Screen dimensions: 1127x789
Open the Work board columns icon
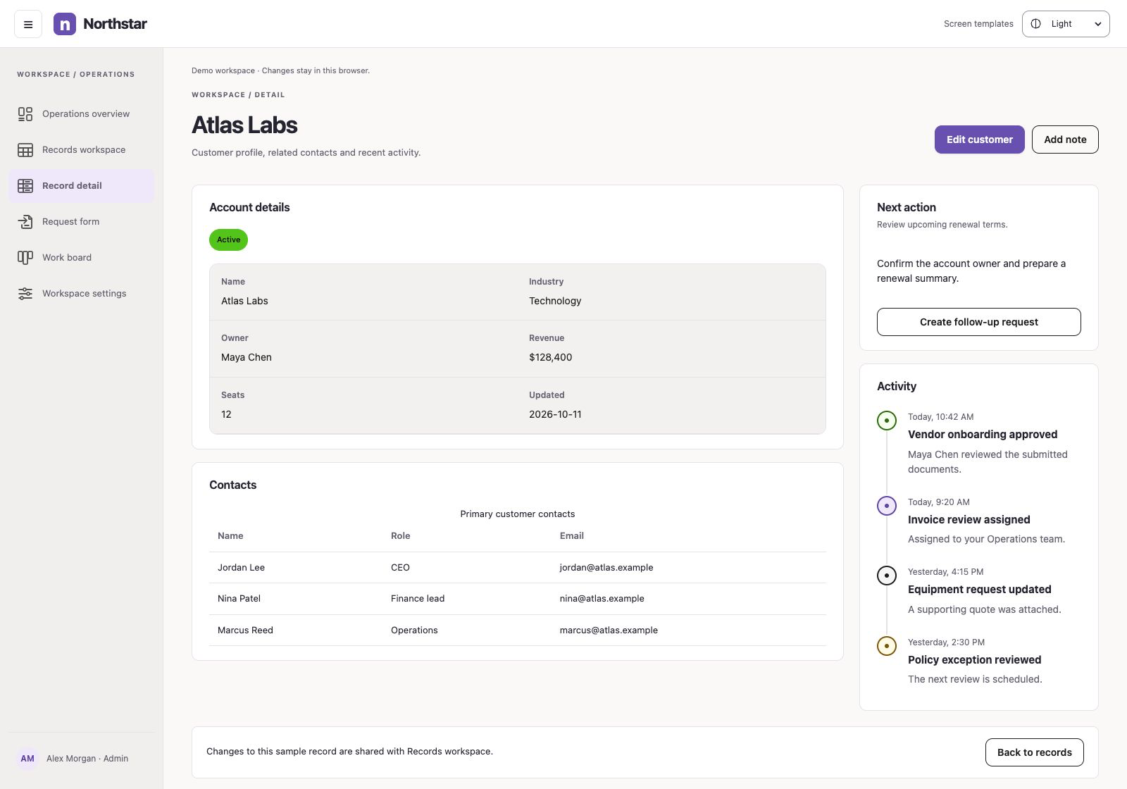pos(25,258)
